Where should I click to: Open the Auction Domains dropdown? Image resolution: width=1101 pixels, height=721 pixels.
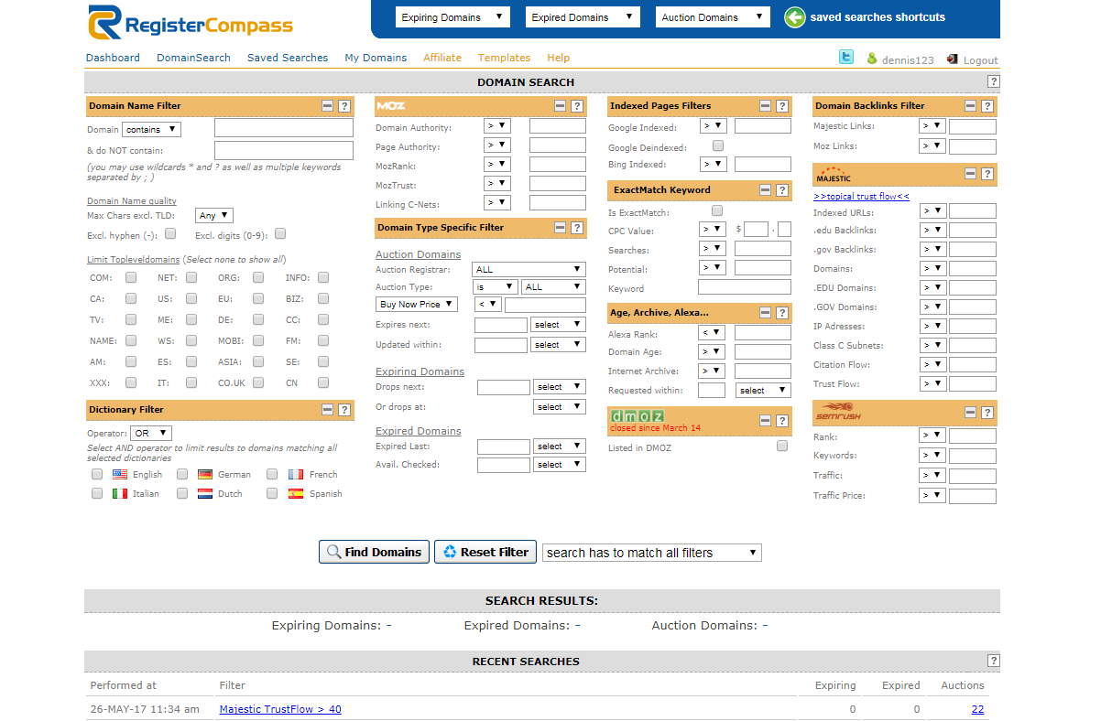pos(713,17)
